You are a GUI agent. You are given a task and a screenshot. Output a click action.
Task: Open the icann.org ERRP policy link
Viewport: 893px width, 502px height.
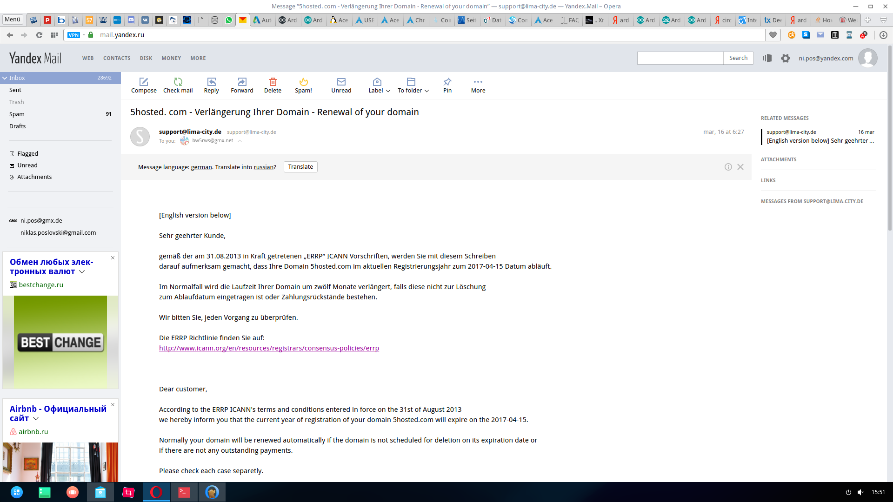click(x=269, y=348)
